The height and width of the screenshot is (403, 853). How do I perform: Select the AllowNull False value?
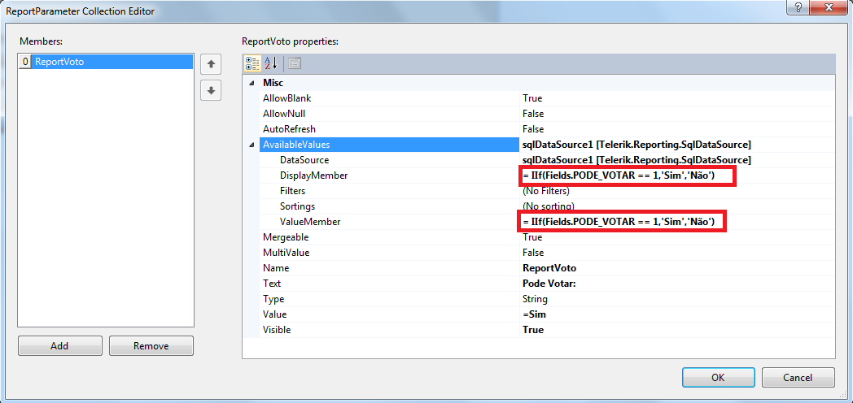pyautogui.click(x=677, y=114)
